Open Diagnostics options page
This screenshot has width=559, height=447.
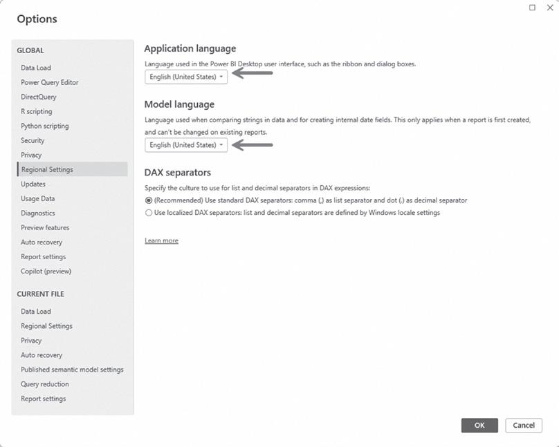[x=38, y=213]
